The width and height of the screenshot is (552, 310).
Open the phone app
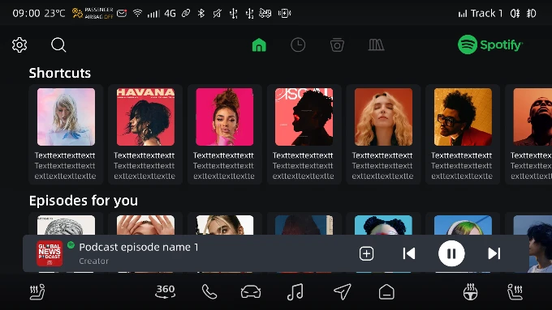point(209,291)
